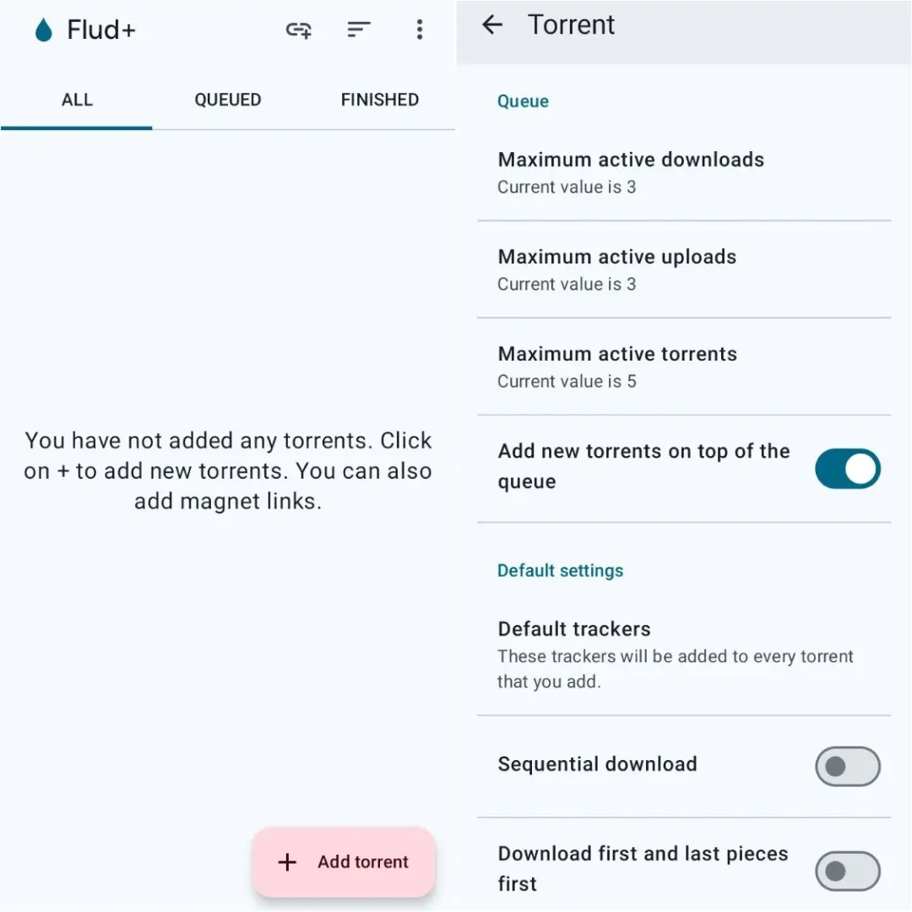Open Maximum active downloads setting
This screenshot has width=912, height=912.
coord(684,173)
